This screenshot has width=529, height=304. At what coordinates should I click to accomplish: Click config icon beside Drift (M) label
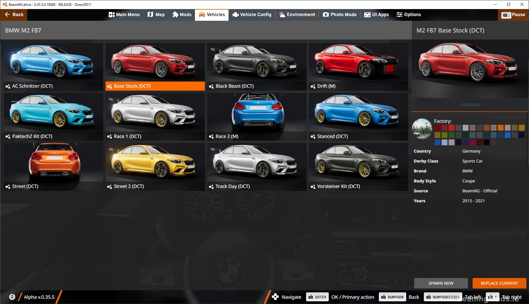(313, 86)
